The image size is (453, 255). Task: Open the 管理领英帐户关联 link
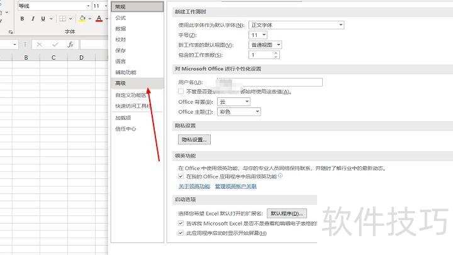[x=236, y=187]
